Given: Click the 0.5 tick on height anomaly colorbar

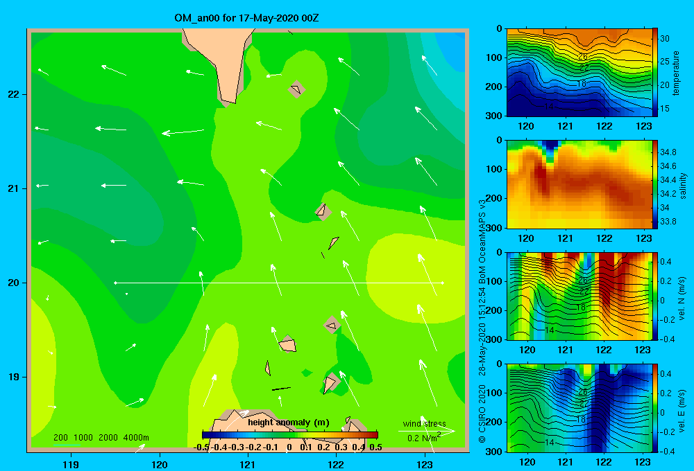Looking at the screenshot, I should click(375, 447).
